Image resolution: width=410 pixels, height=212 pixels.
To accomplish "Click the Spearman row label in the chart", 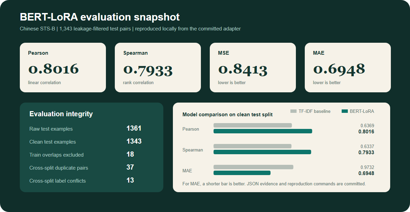I will point(193,150).
